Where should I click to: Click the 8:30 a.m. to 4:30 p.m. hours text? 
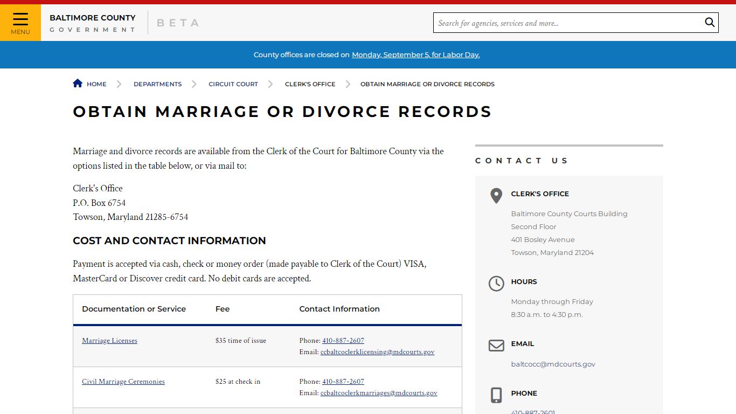547,315
